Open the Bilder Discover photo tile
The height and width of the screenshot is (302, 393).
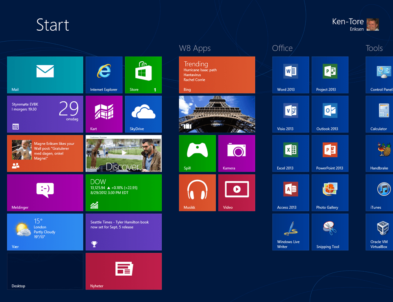(x=124, y=153)
